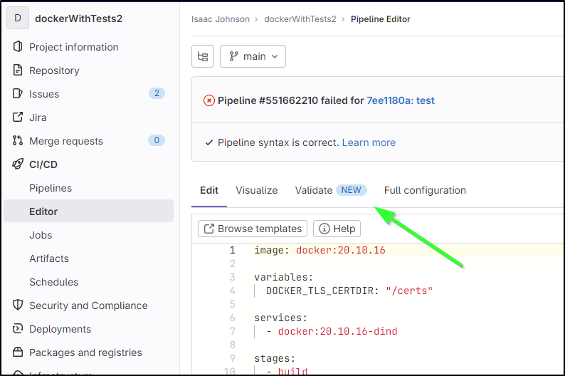Open the Merge requests sidebar label
The width and height of the screenshot is (565, 376).
[x=66, y=141]
